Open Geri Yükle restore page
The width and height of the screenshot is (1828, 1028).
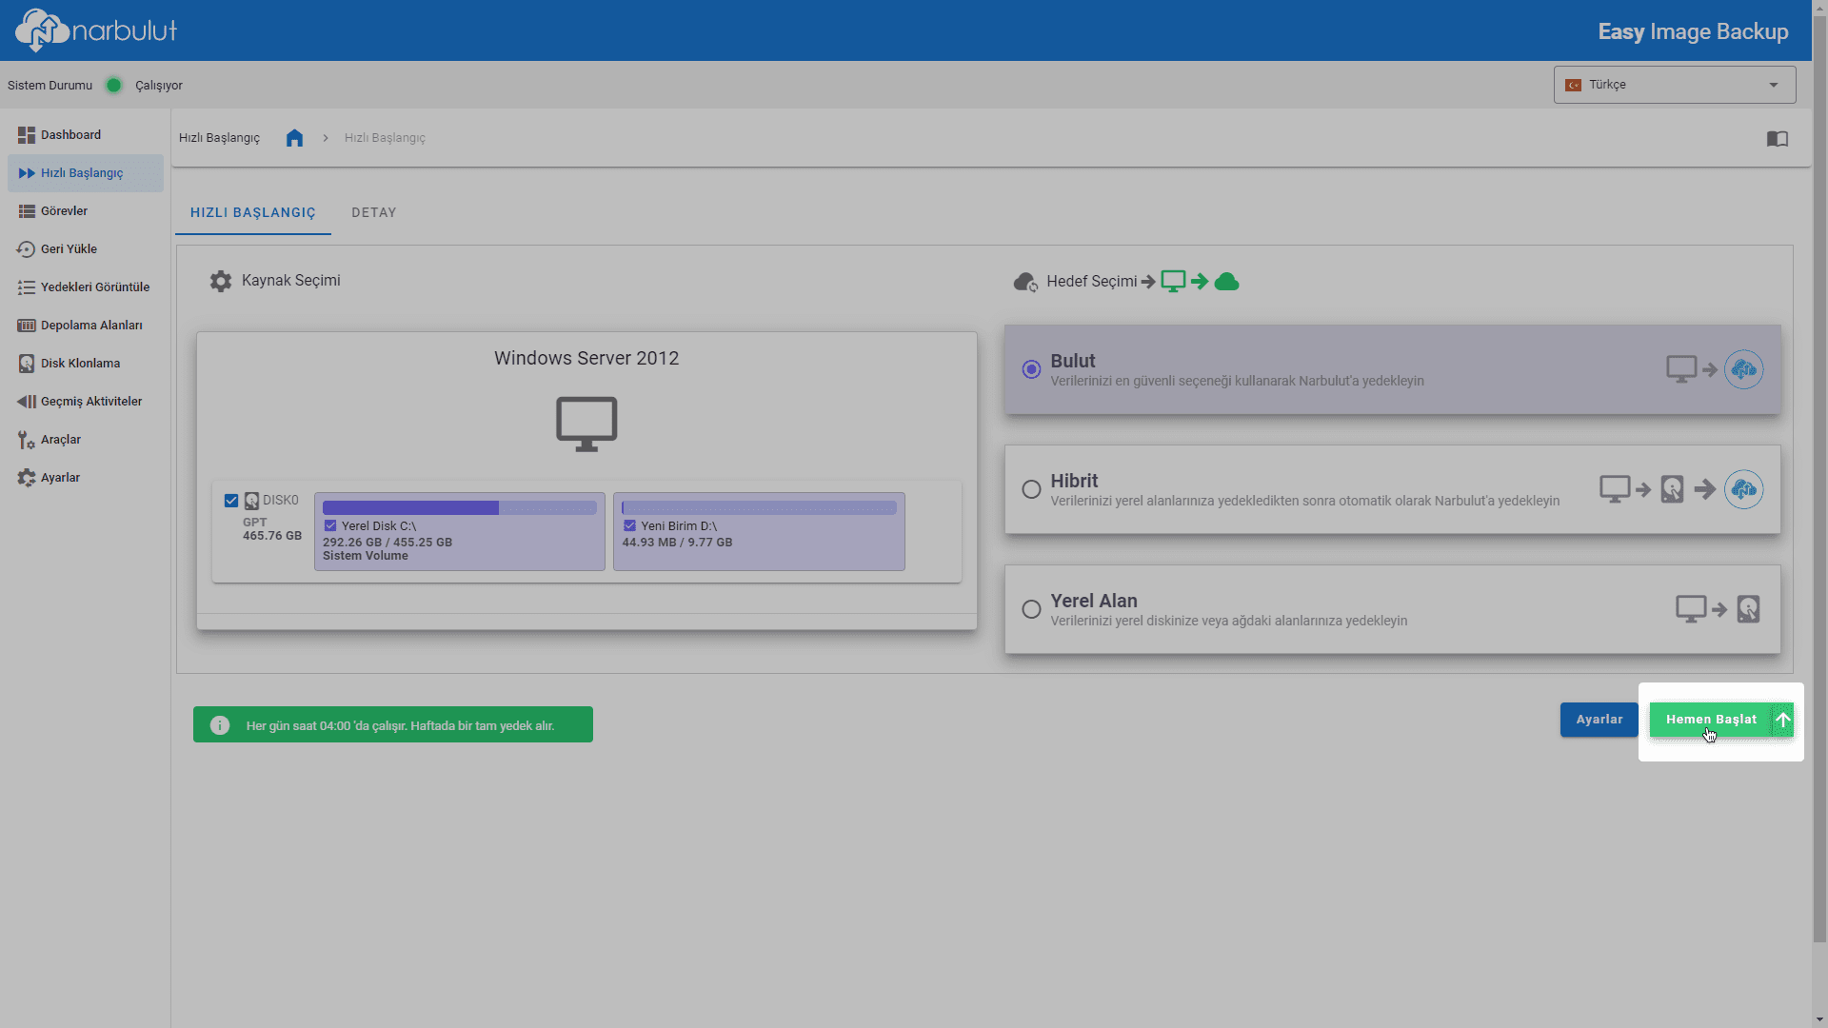point(69,249)
